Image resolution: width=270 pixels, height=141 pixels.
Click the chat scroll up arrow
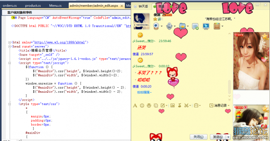point(229,34)
